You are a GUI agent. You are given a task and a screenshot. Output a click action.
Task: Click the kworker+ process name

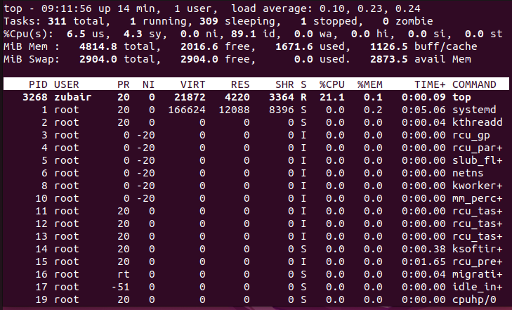[x=478, y=186]
